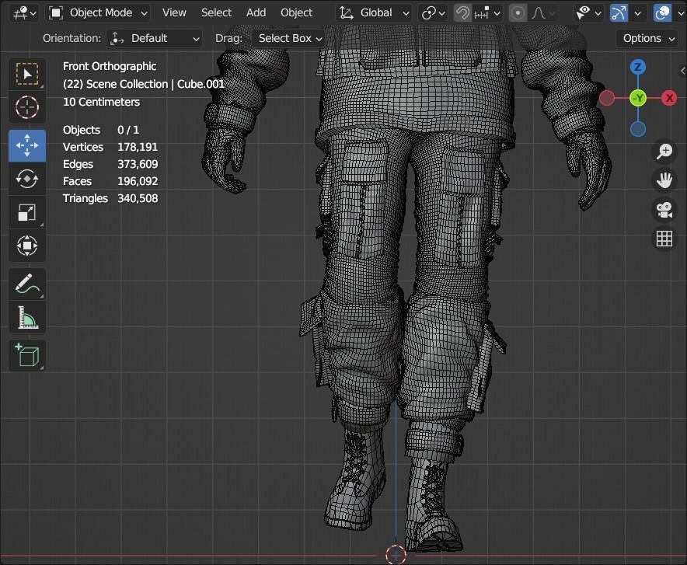Click the Edges 373,609 statistic
This screenshot has height=565, width=687.
point(110,164)
